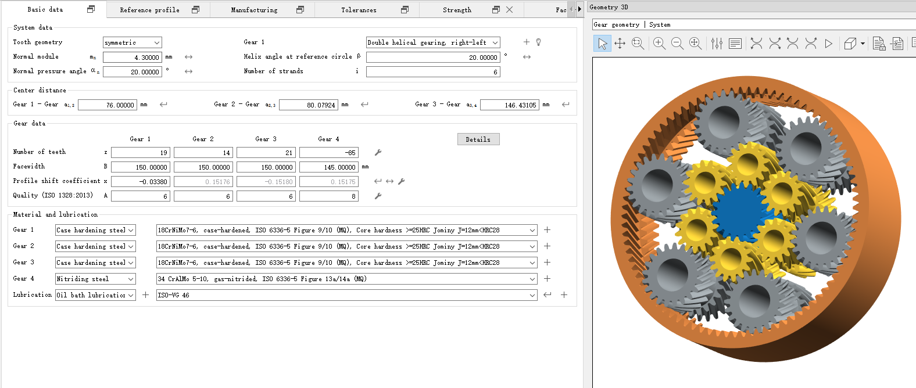Viewport: 916px width, 388px height.
Task: Open the Oil bath lubrication dropdown
Action: [95, 295]
